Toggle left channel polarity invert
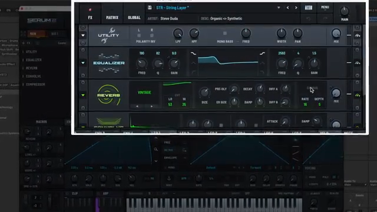Screen dimensions: 377x212 pyautogui.click(x=139, y=35)
